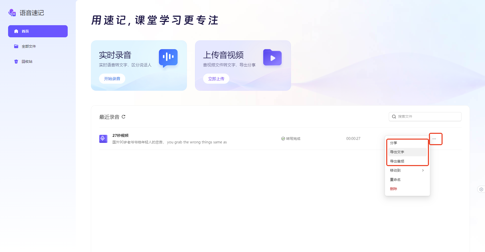Click the trash icon beside 回收站
The width and height of the screenshot is (485, 252).
click(16, 61)
